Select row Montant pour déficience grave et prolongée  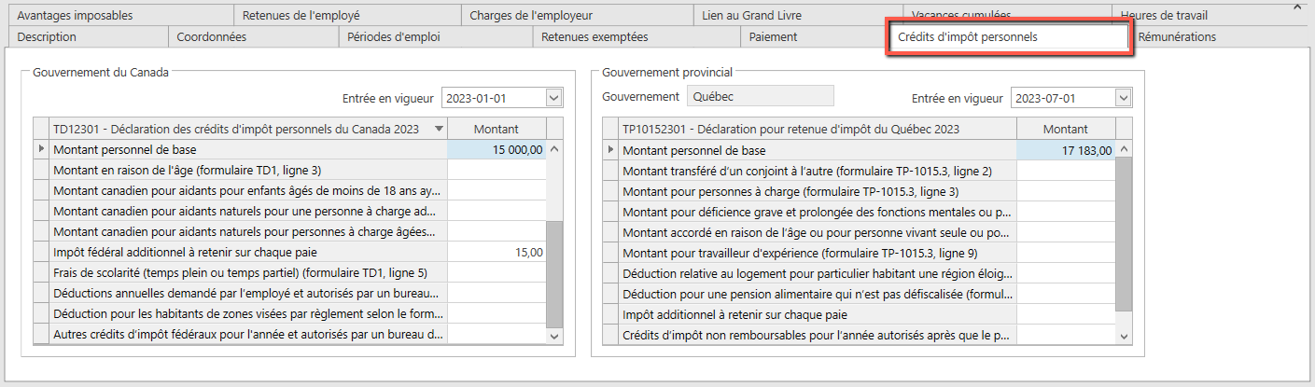point(818,211)
